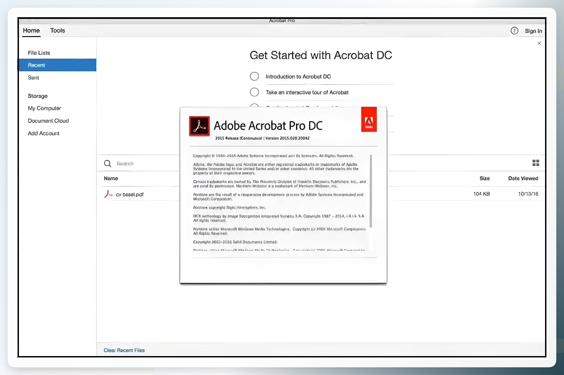The image size is (564, 375).
Task: Click the 104 KB size value
Action: click(481, 194)
